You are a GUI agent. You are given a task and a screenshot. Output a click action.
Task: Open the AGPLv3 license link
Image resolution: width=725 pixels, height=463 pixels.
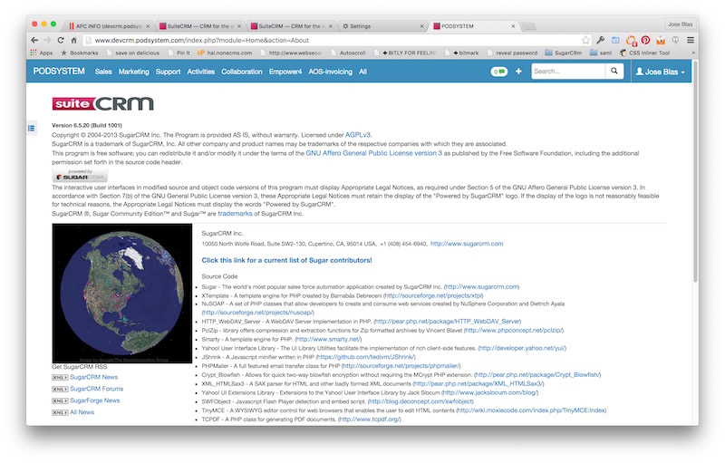pyautogui.click(x=358, y=135)
